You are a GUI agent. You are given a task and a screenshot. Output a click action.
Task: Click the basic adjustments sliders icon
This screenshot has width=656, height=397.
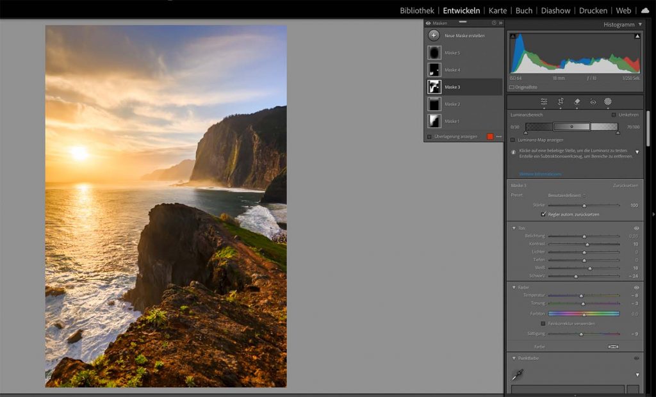point(543,102)
